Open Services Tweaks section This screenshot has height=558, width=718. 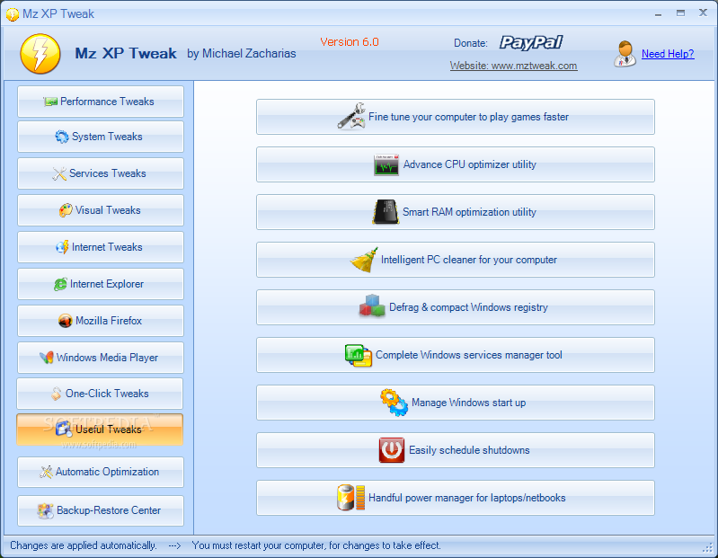click(x=101, y=173)
